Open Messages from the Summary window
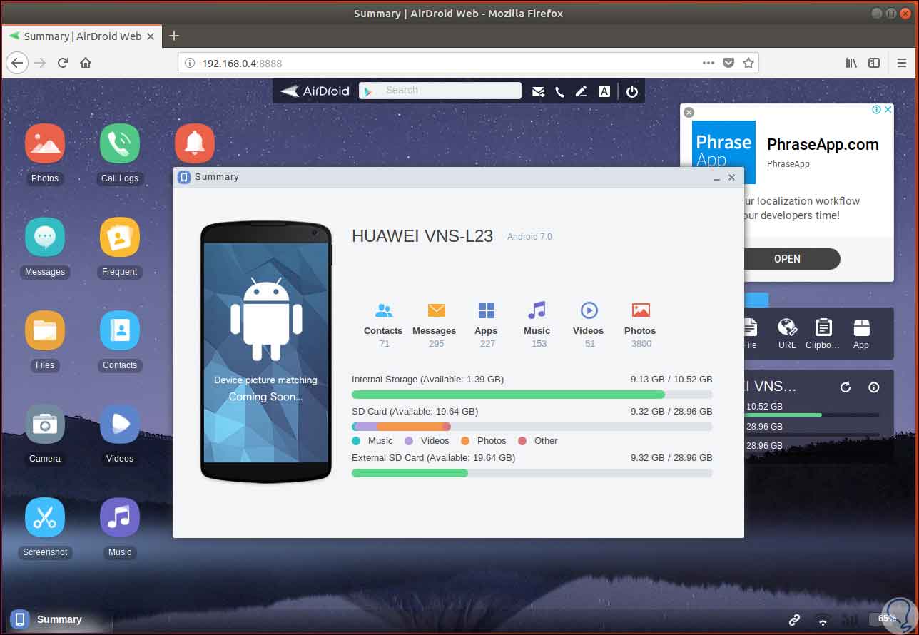The height and width of the screenshot is (635, 919). click(435, 325)
